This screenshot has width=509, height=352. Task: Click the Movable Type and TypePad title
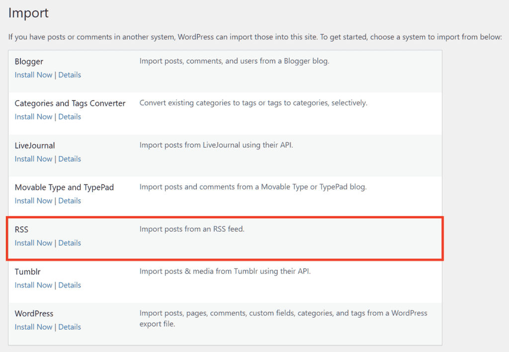click(64, 188)
